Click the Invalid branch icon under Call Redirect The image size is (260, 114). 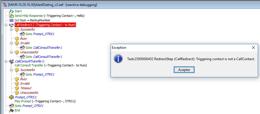tap(17, 43)
